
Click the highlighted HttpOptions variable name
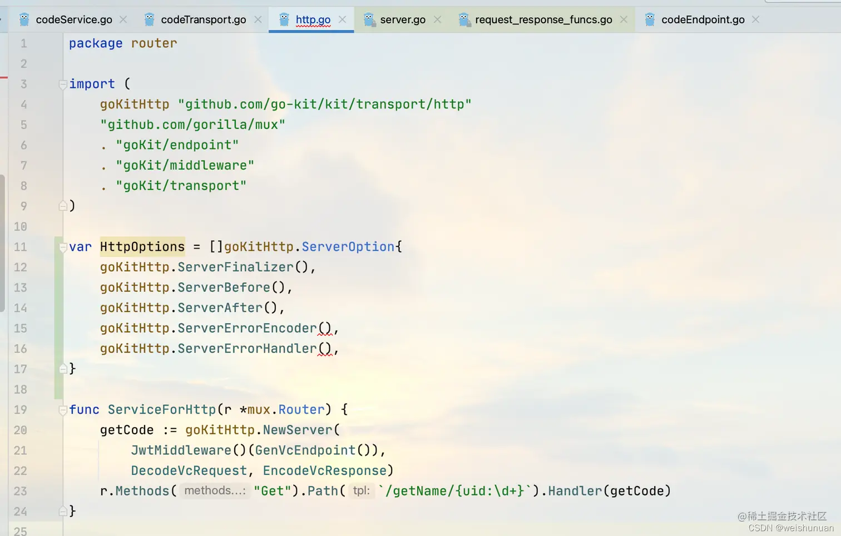[x=142, y=246]
